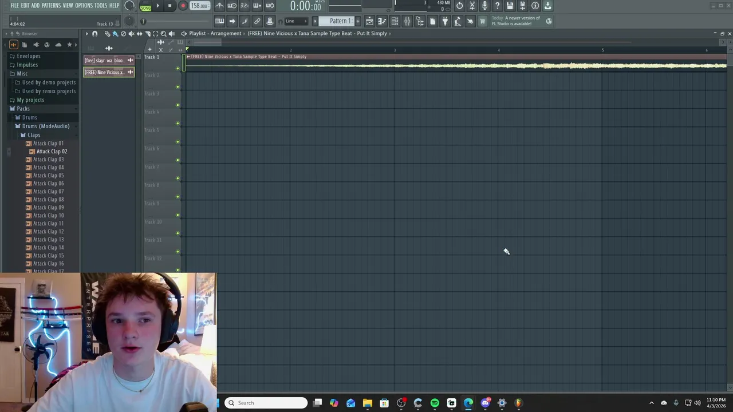Viewport: 733px width, 412px height.
Task: Open the EDIT menu
Action: 25,6
